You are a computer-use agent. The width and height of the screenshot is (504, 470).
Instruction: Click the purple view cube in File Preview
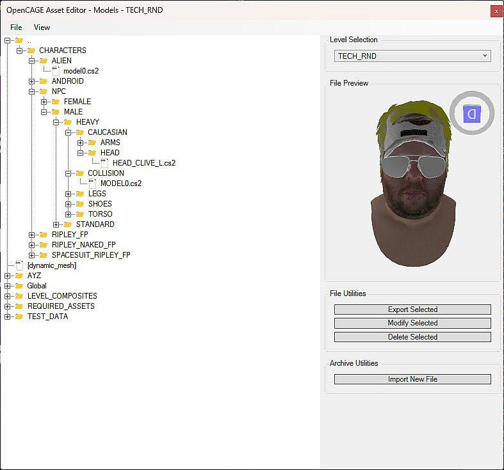coord(472,114)
